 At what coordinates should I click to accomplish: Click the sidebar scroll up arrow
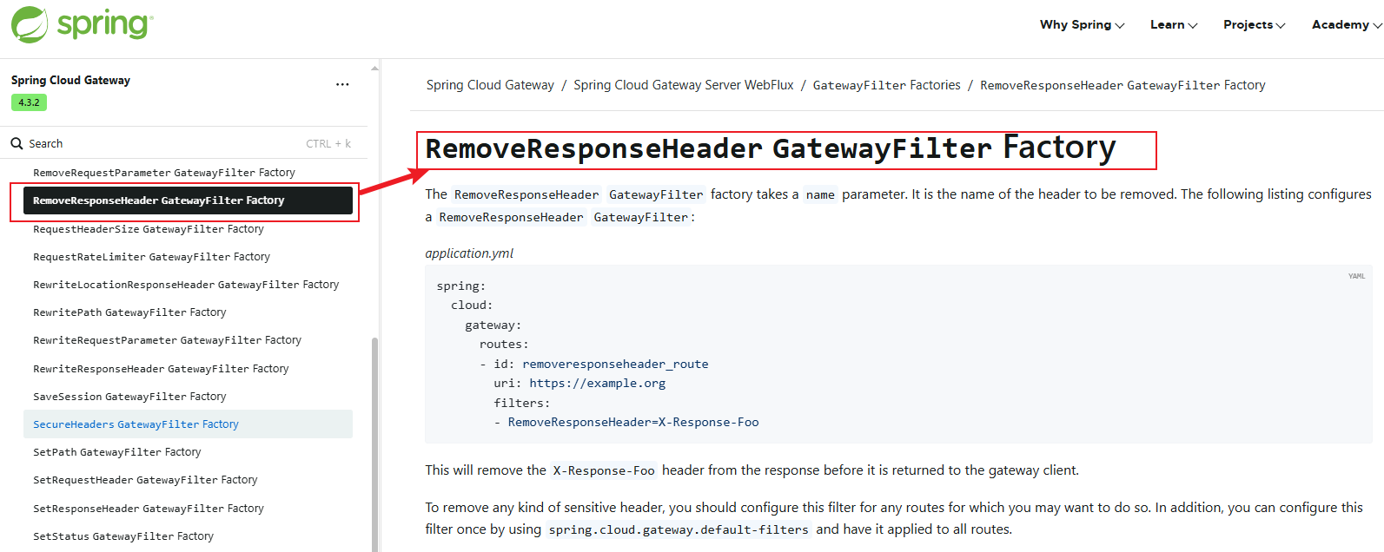click(375, 67)
